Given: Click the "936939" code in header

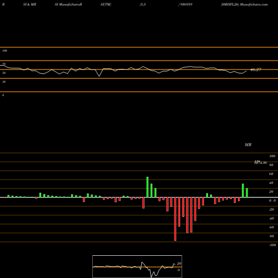Looking at the screenshot, I should 186,4.
